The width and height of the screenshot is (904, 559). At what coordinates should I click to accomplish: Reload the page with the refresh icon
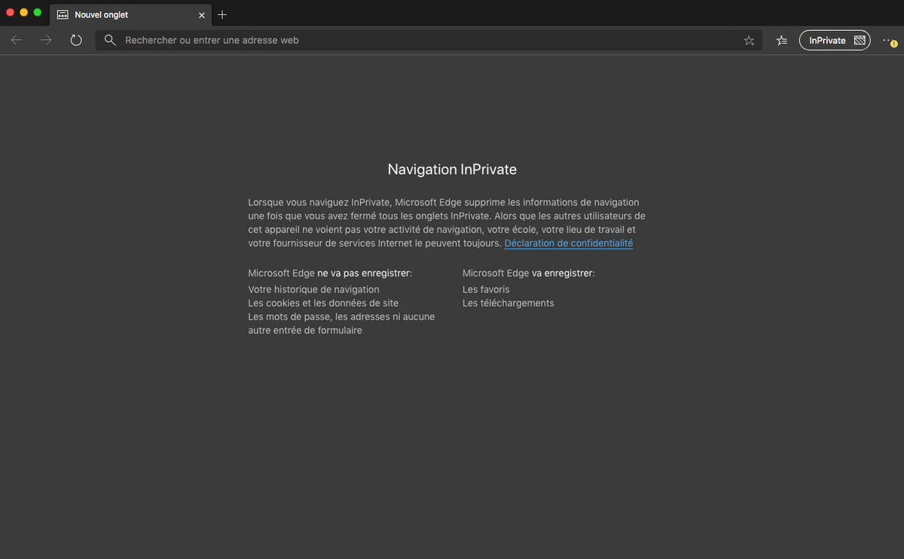tap(76, 40)
